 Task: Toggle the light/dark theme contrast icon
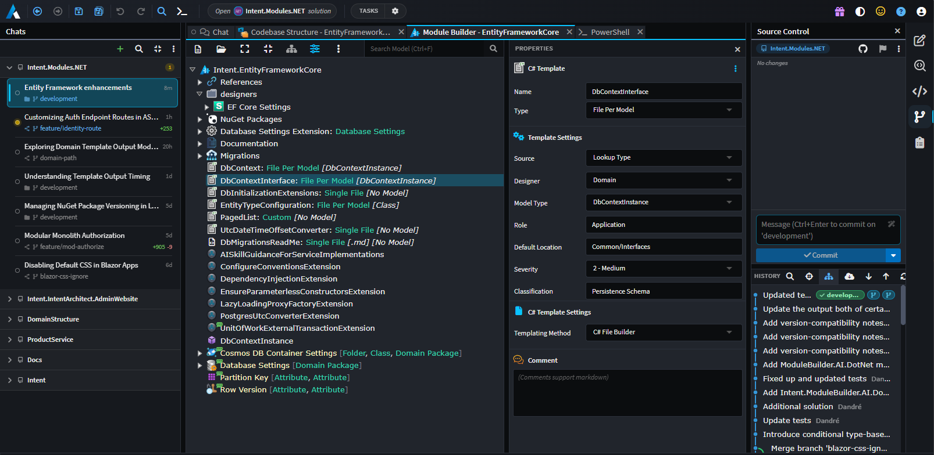coord(860,12)
